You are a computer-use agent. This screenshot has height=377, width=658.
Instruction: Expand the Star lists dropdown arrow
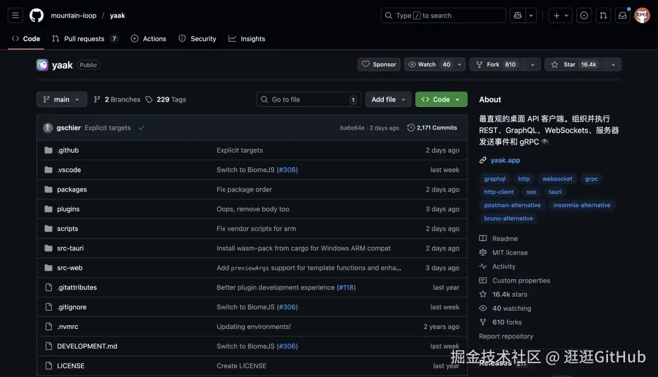pos(614,64)
